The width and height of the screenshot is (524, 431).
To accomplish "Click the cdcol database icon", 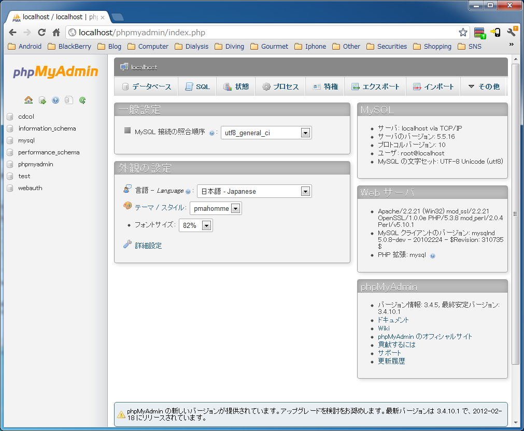I will click(10, 117).
